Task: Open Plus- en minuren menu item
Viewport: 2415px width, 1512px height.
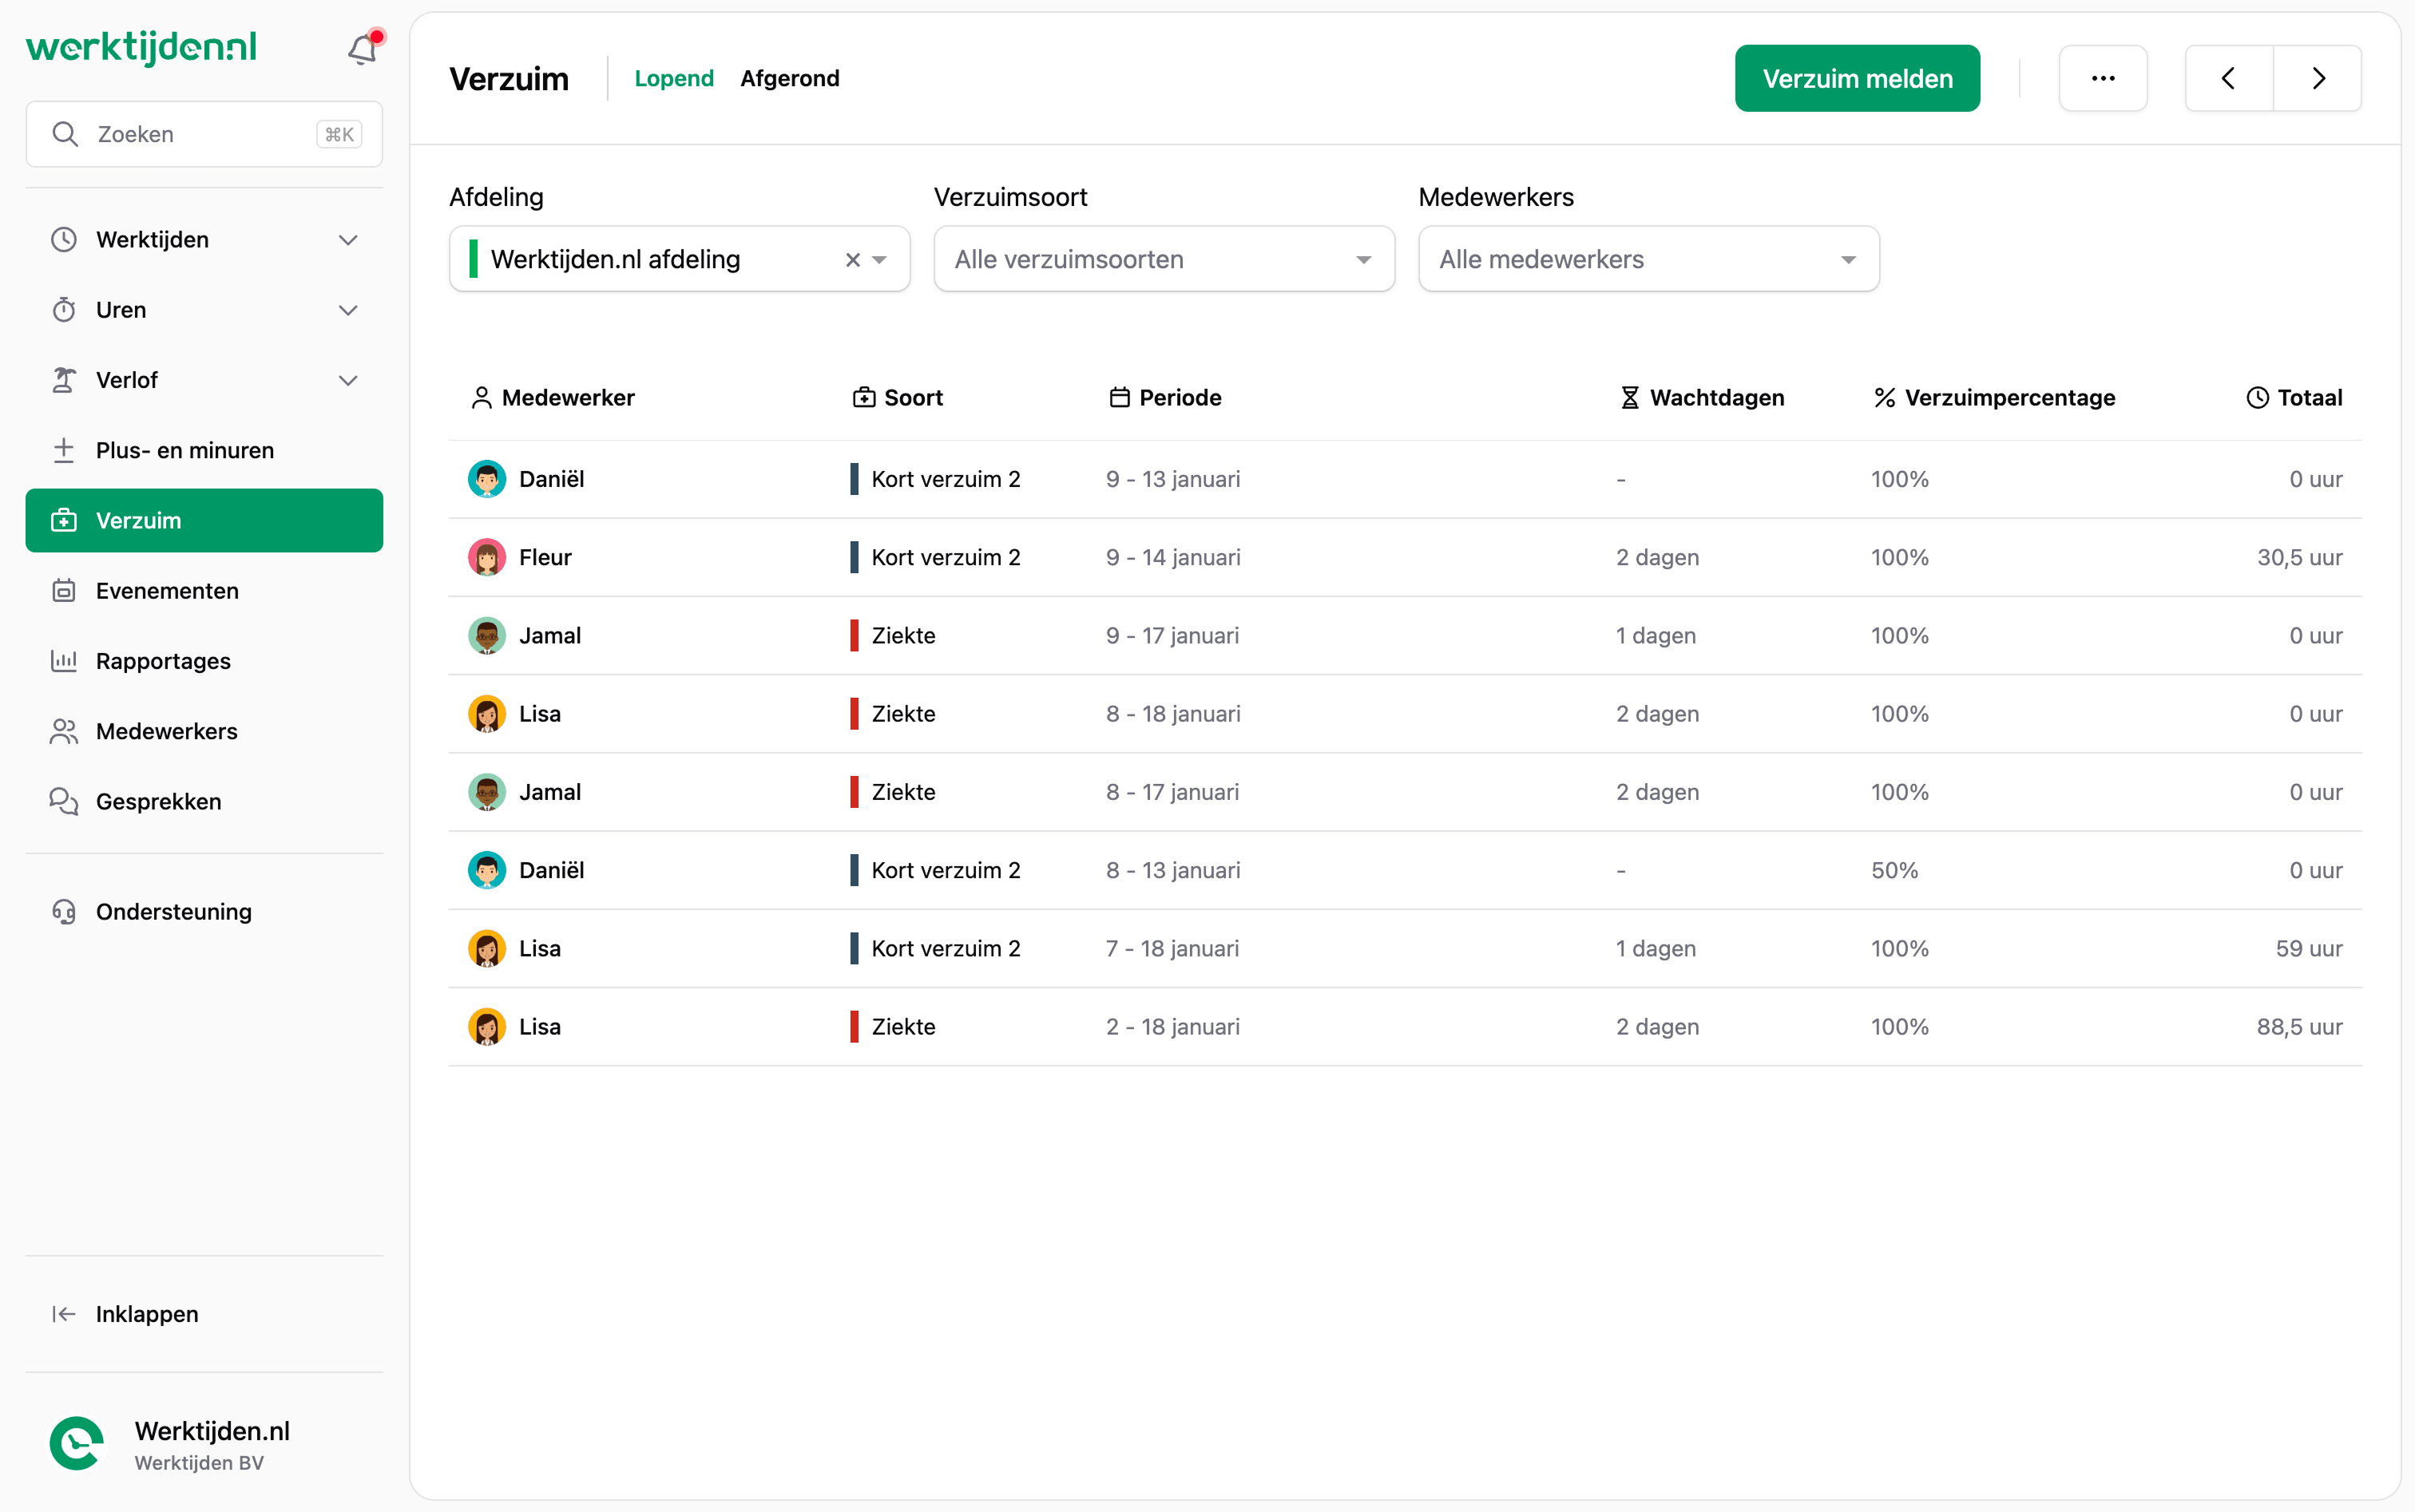Action: pos(204,450)
